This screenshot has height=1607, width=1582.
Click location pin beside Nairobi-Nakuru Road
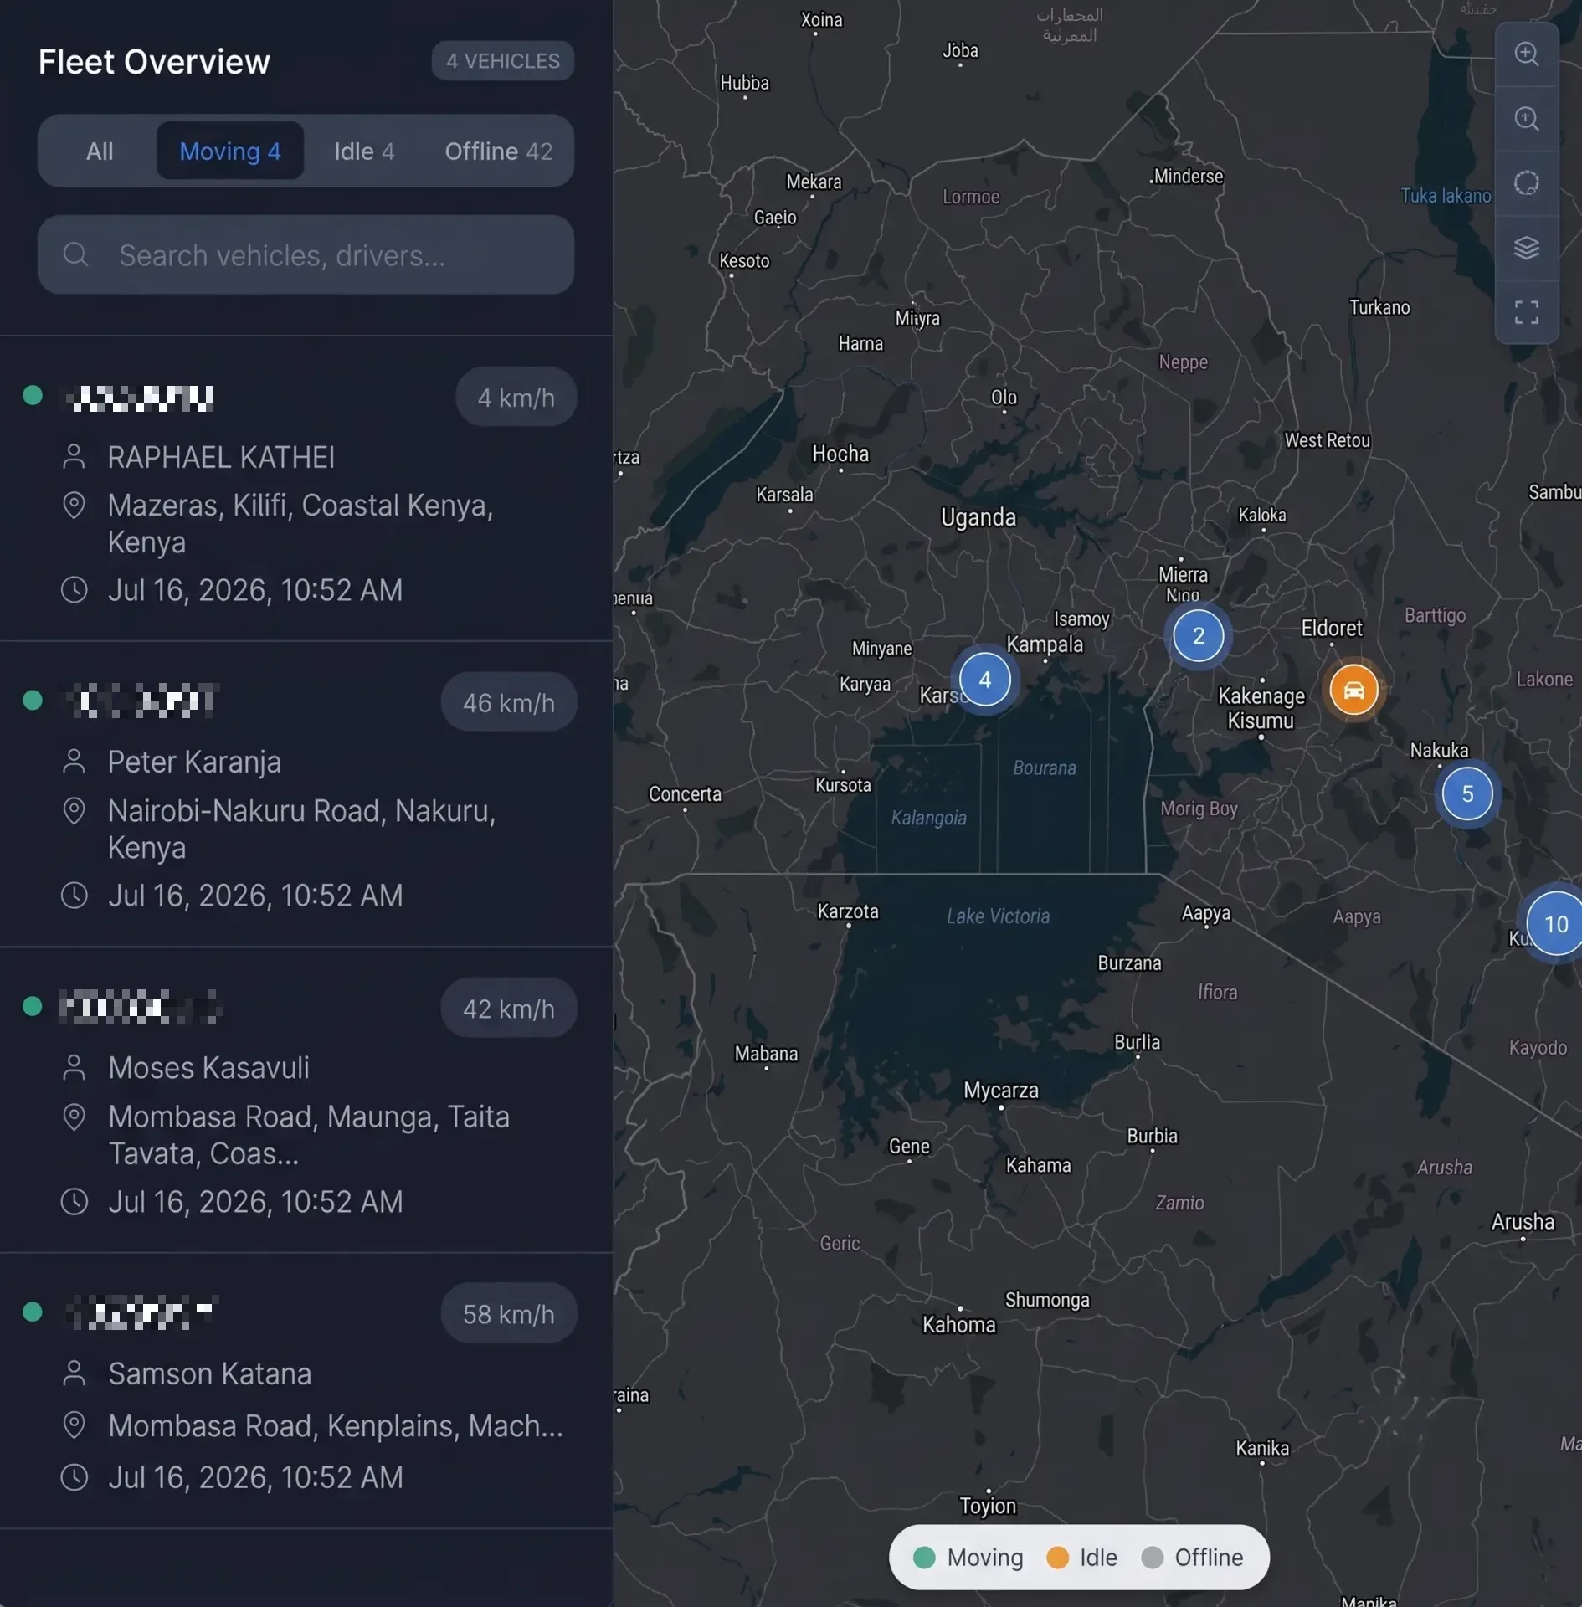point(74,811)
